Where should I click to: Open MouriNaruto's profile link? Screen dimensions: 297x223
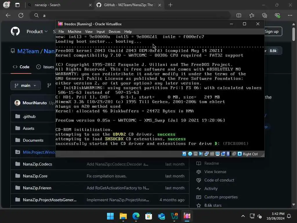[35, 103]
